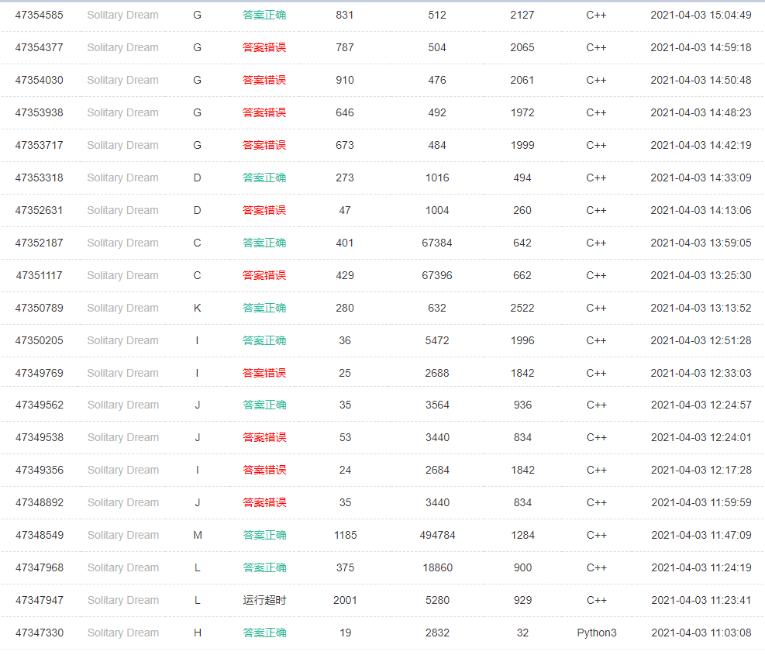765x662 pixels.
Task: Click problem M in submission 47348549 row
Action: (x=197, y=535)
